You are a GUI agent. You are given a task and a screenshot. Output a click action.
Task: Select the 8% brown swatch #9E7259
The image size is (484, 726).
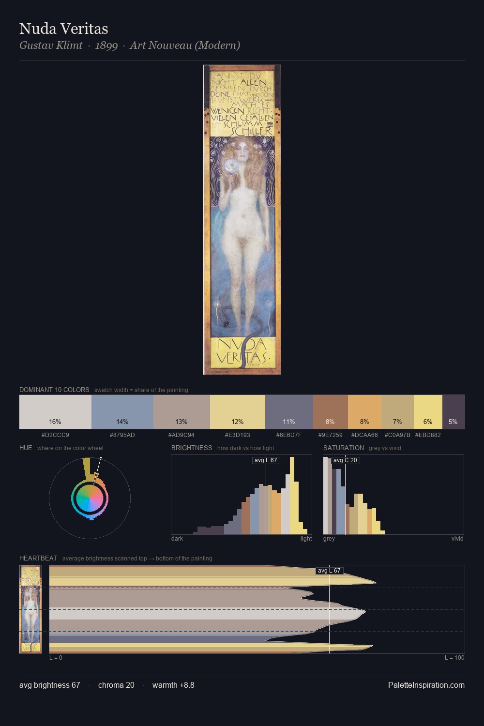[x=331, y=412]
